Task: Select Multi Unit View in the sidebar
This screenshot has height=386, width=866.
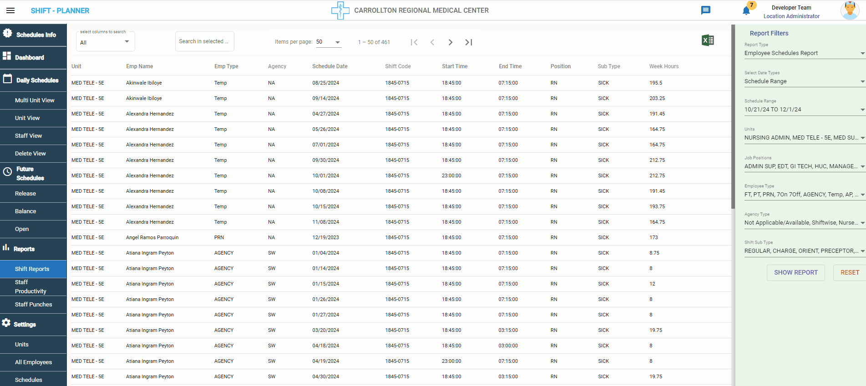Action: 35,100
